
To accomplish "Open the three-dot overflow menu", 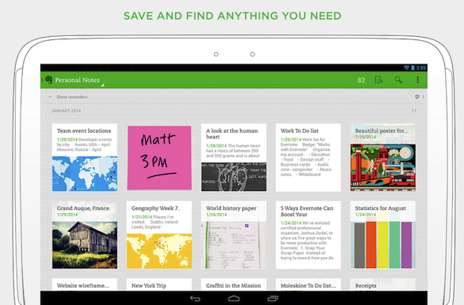I will [418, 80].
